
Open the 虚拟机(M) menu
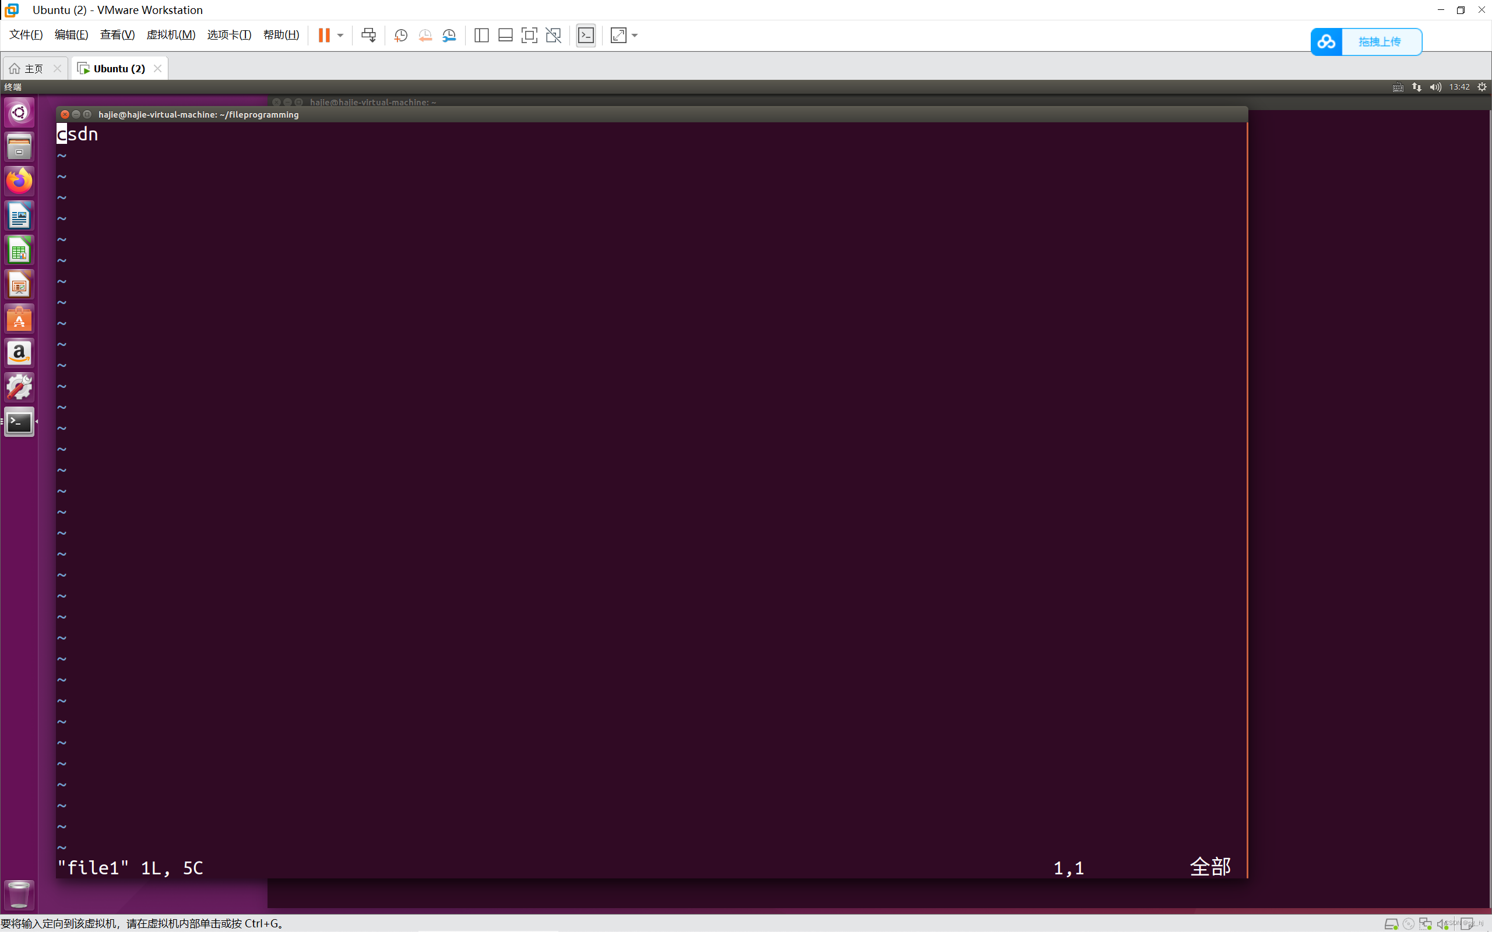(x=171, y=34)
